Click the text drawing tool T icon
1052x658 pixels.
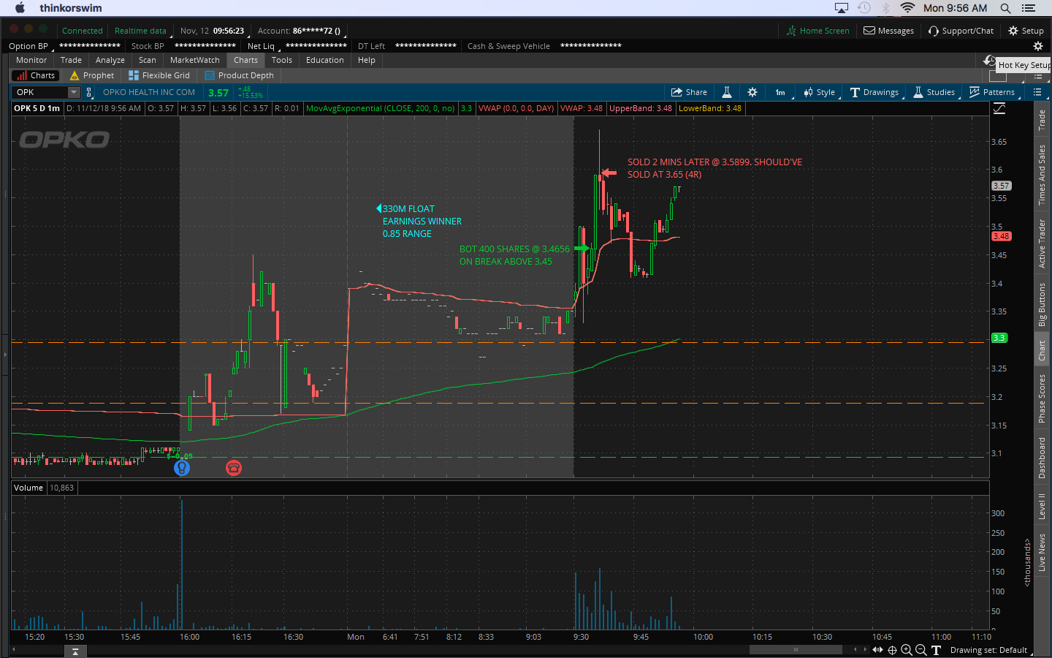click(936, 650)
